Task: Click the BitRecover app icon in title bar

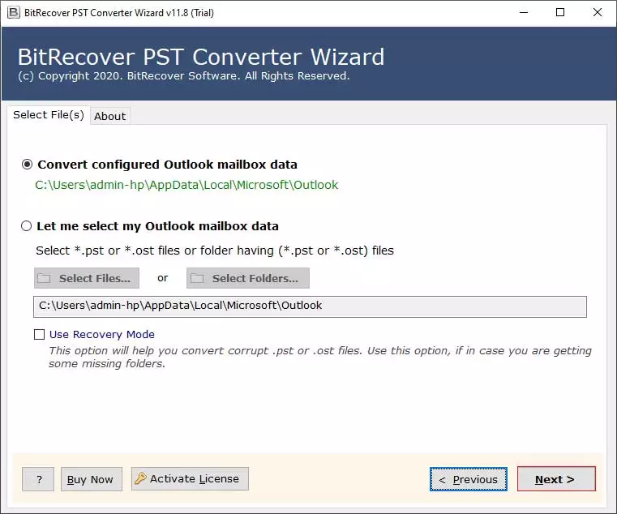Action: tap(14, 13)
